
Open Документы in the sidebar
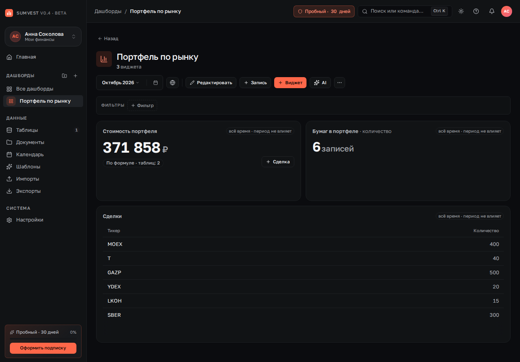coord(43,142)
